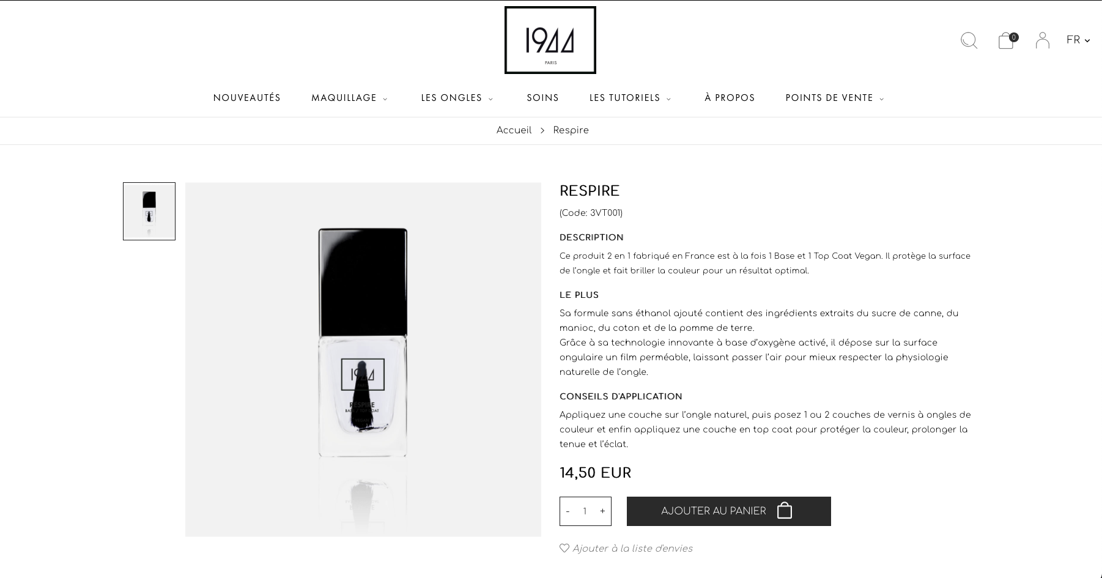Click the heart wishlist icon
Screen dimensions: 1102x578
click(564, 548)
